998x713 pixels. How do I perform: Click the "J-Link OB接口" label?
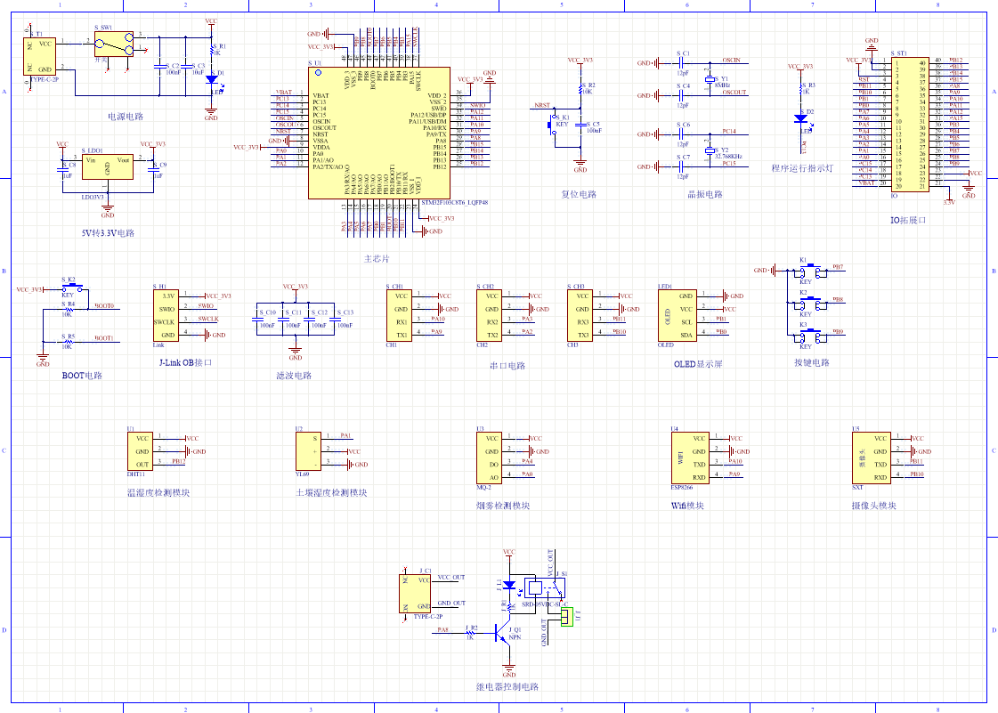click(185, 363)
